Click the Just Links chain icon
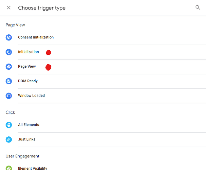 9,139
